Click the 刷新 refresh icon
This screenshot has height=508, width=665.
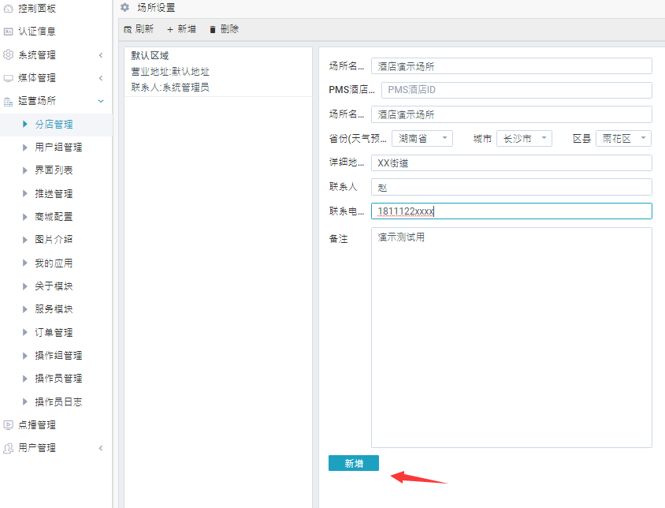click(x=128, y=29)
